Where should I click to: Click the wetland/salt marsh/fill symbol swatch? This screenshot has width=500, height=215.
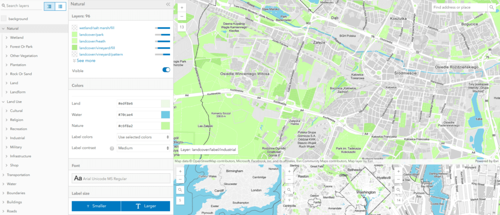point(75,28)
